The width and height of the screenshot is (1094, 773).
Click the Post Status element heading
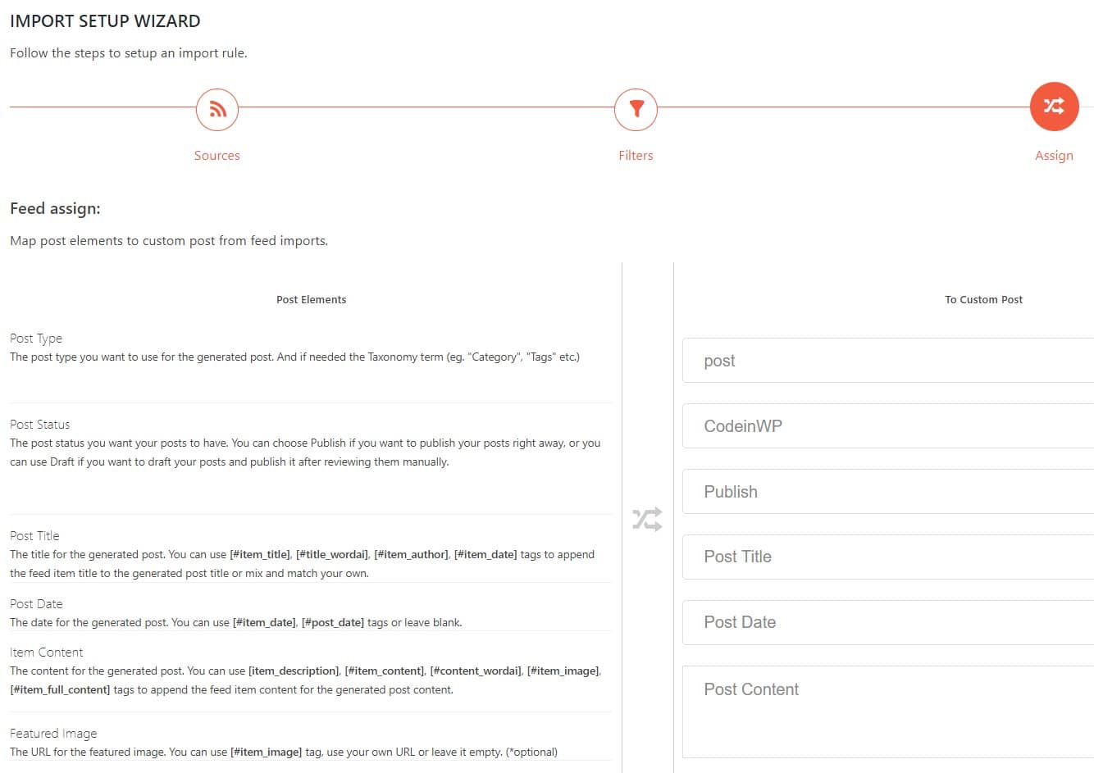(40, 425)
